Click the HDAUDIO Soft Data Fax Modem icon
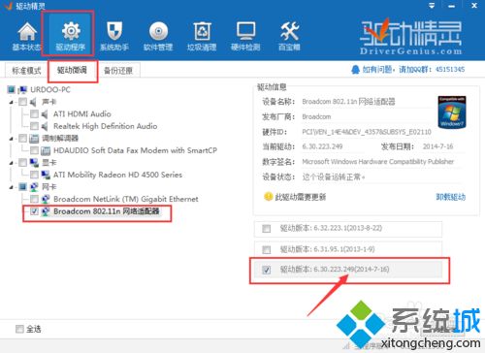485x353 pixels. [x=46, y=150]
